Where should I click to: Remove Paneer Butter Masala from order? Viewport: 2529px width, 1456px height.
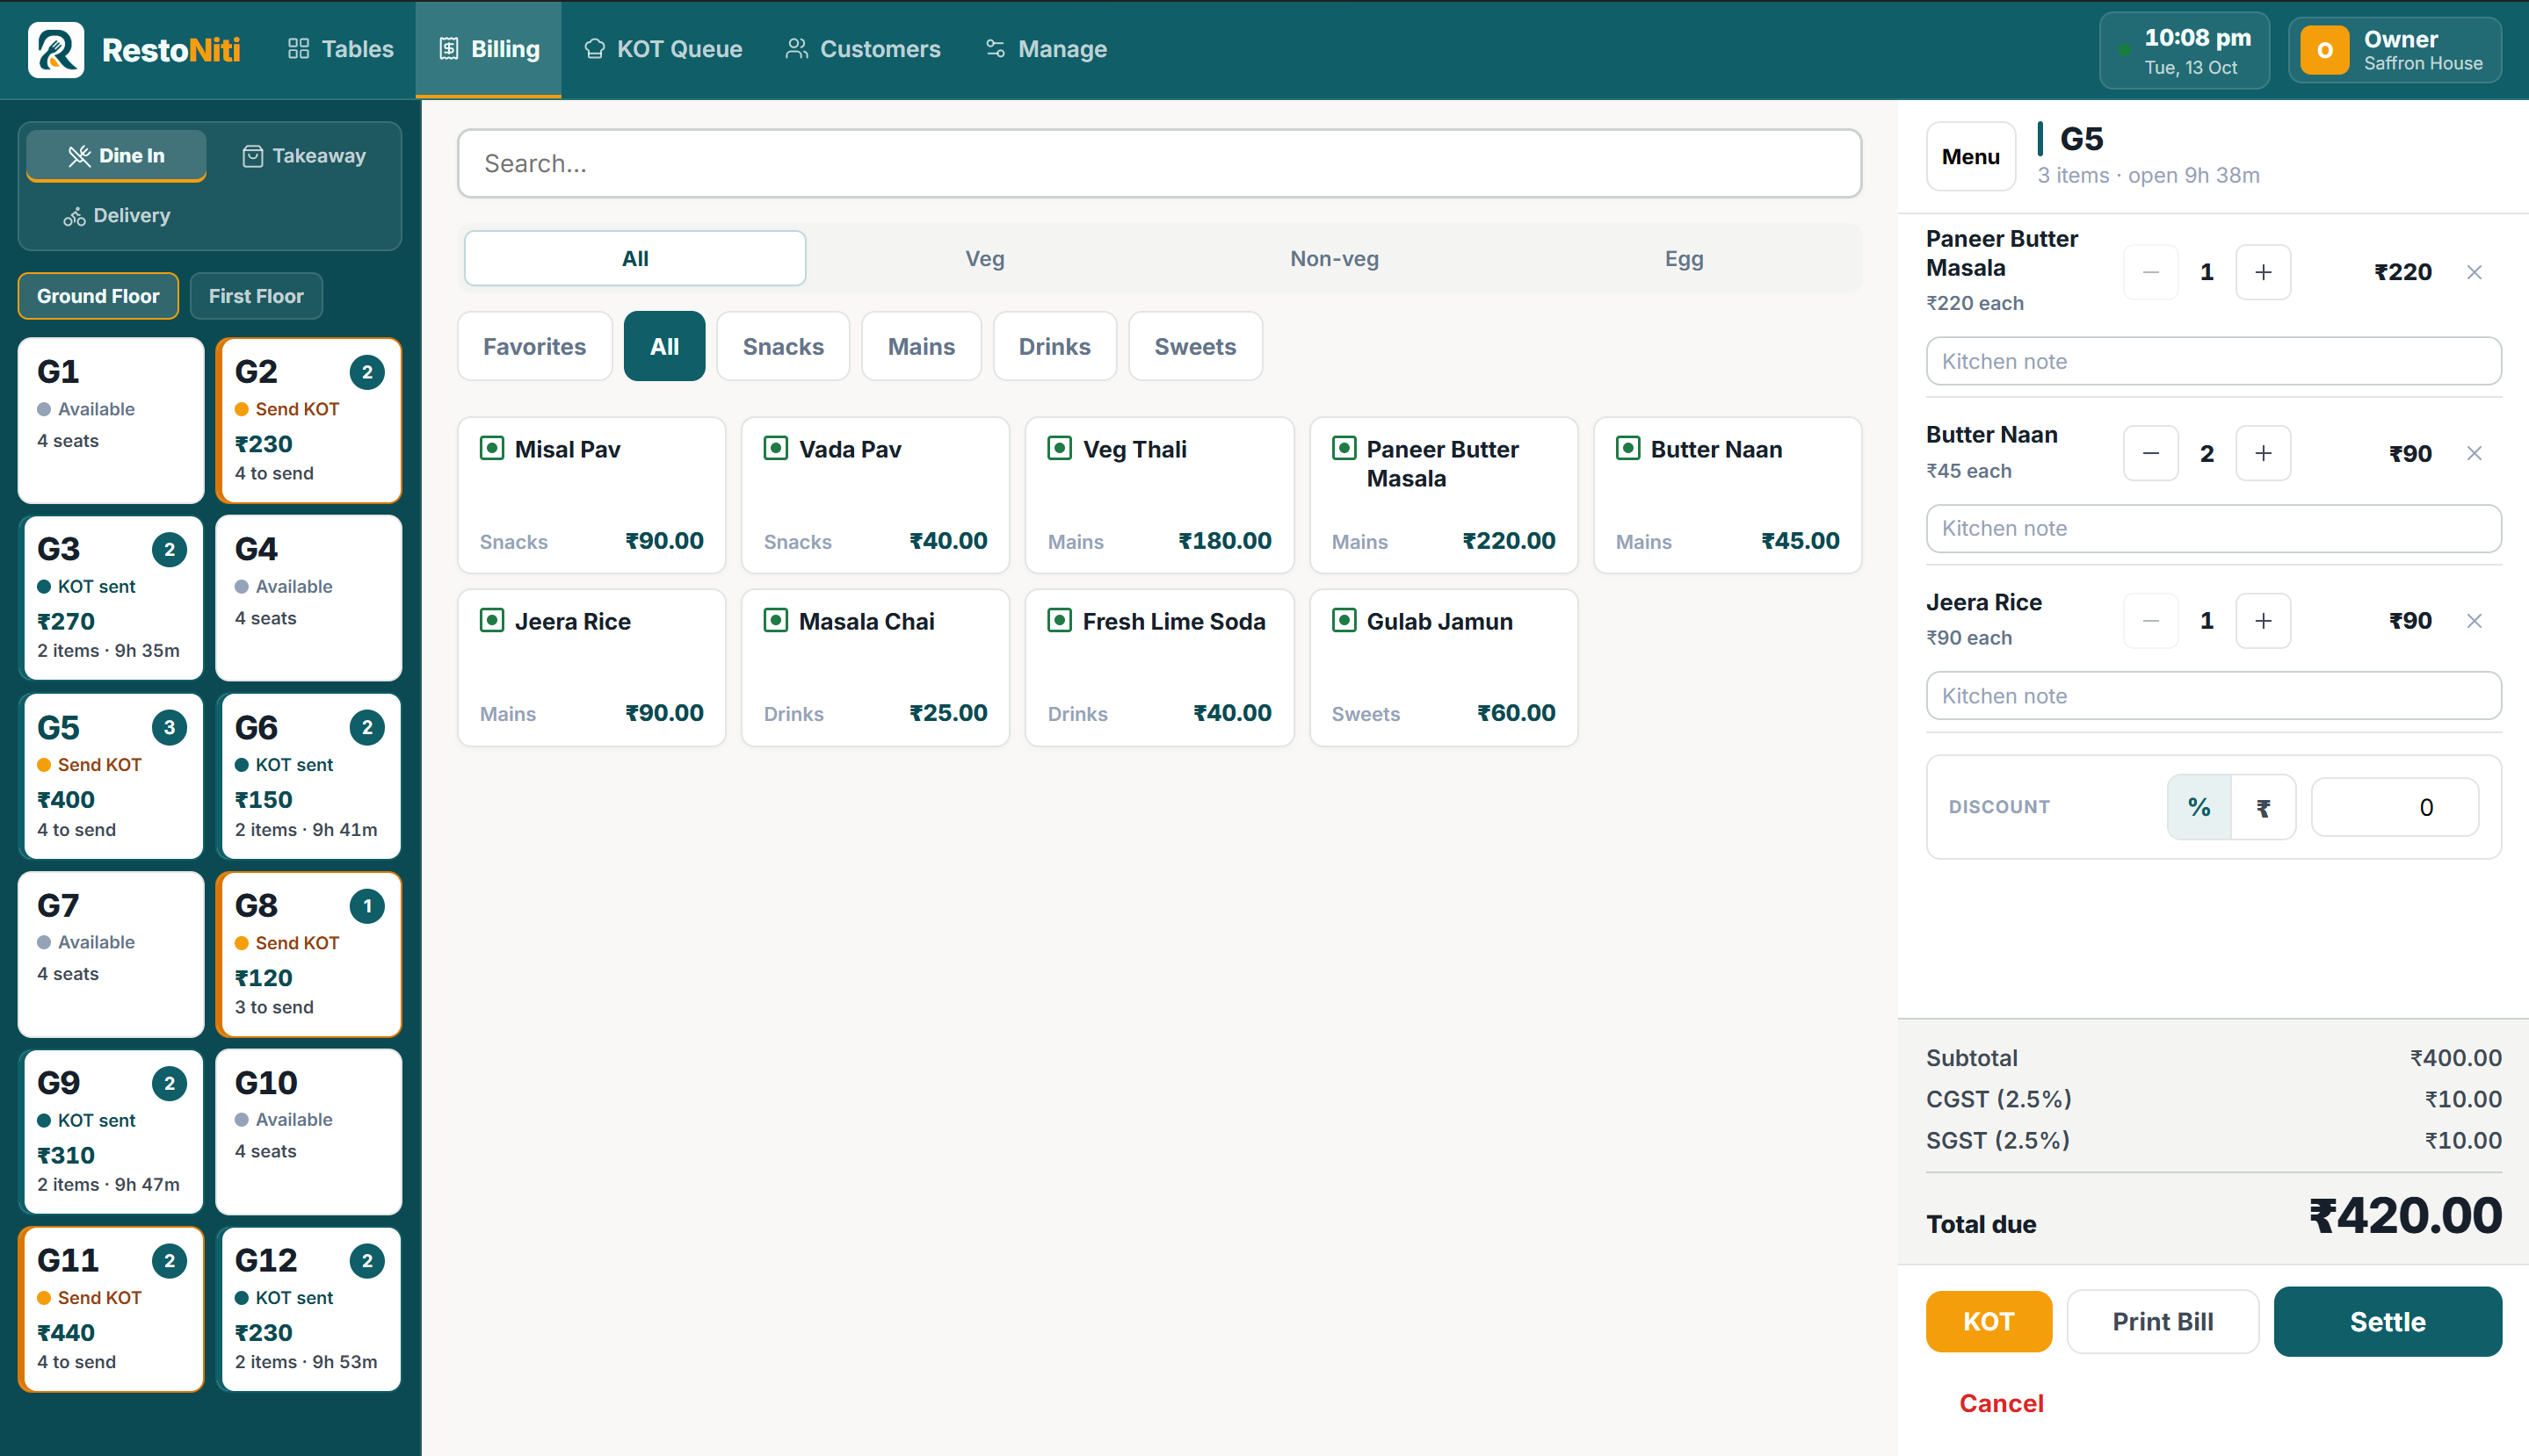point(2474,272)
